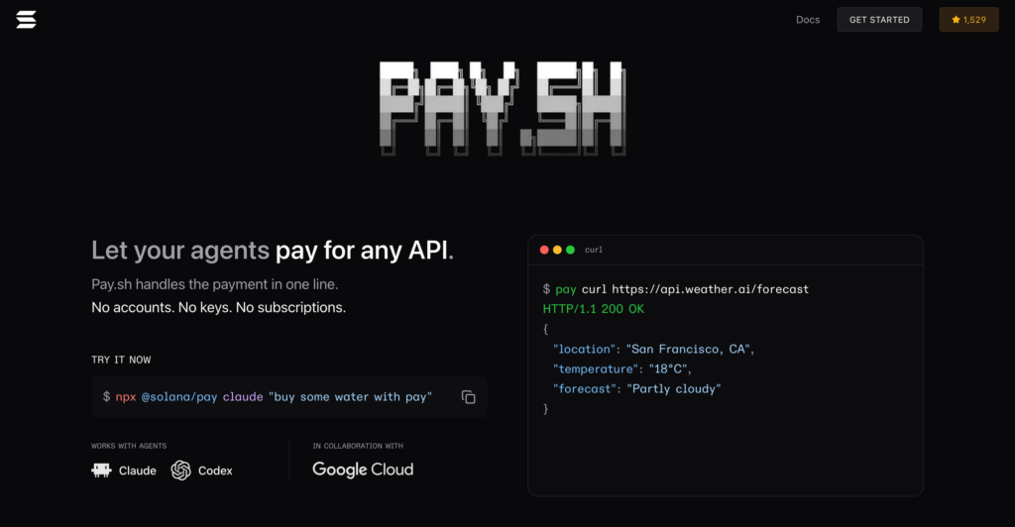This screenshot has width=1015, height=527.
Task: Click the "forecast" JSON line
Action: (636, 388)
